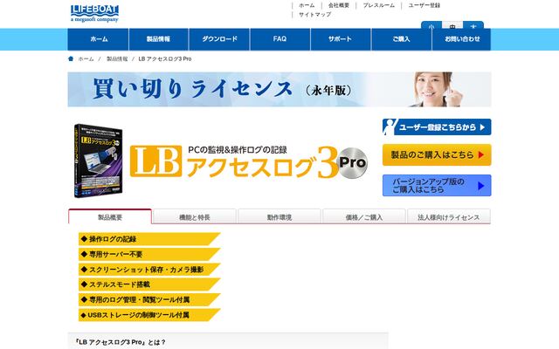
Task: Select お問い合わせ in the navigation bar
Action: (461, 39)
